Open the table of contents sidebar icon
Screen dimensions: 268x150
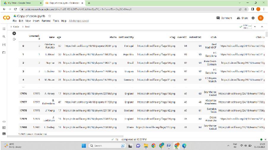pos(4,29)
